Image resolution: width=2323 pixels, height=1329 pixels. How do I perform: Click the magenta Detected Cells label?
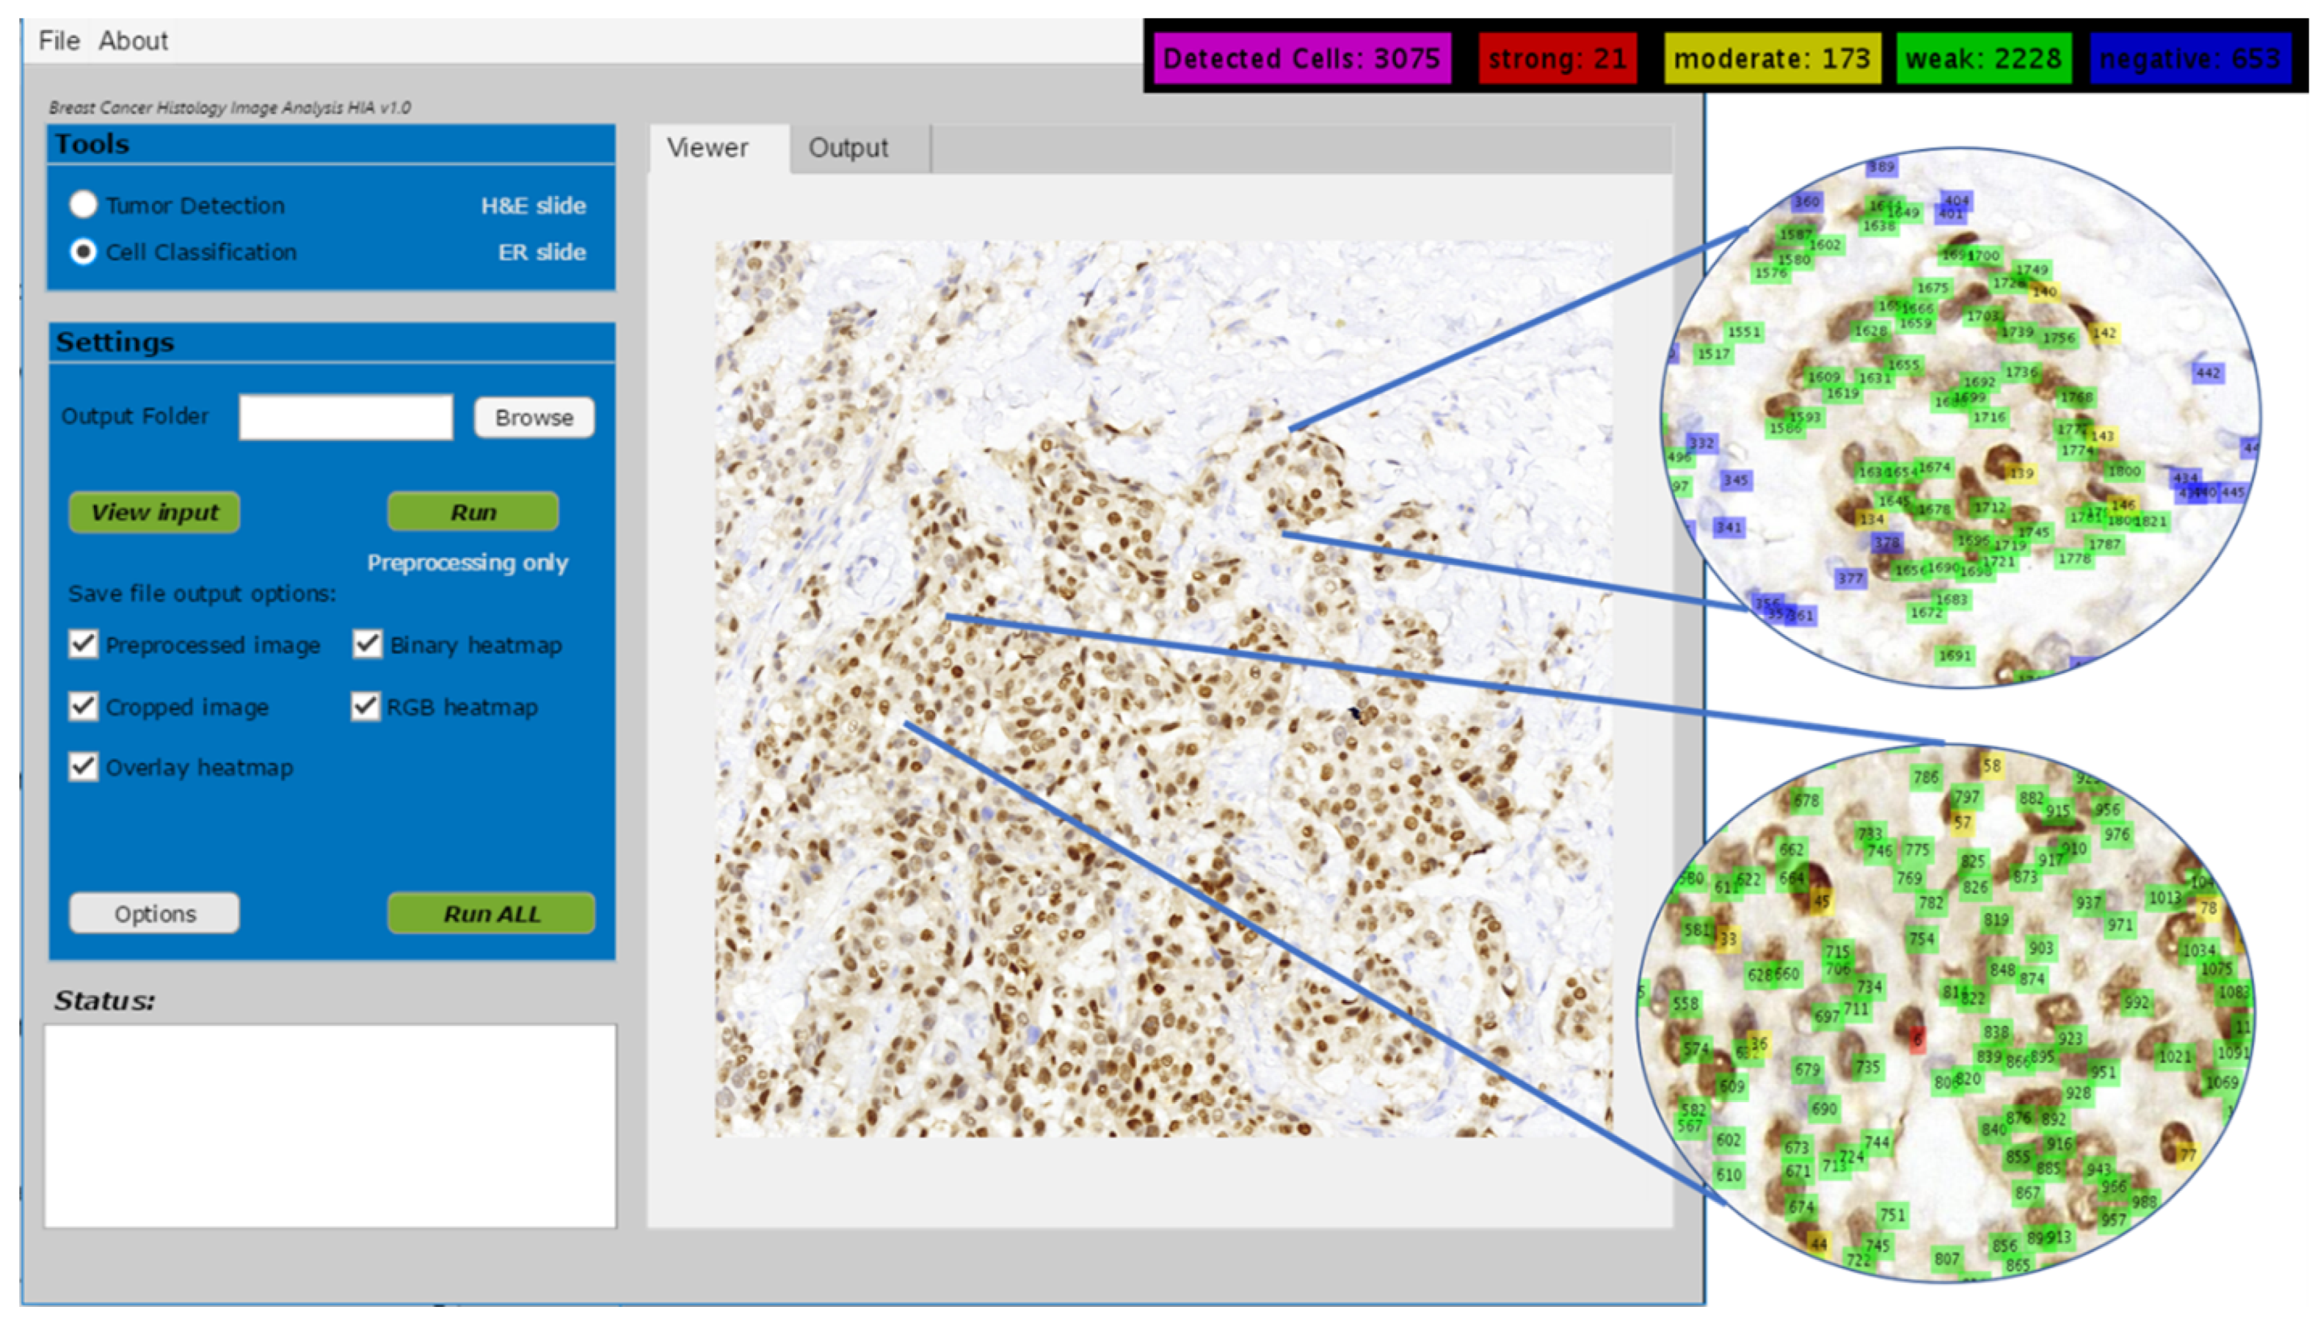tap(1301, 59)
